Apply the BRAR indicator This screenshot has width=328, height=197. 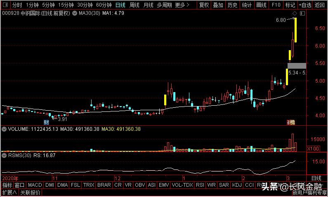(104, 185)
